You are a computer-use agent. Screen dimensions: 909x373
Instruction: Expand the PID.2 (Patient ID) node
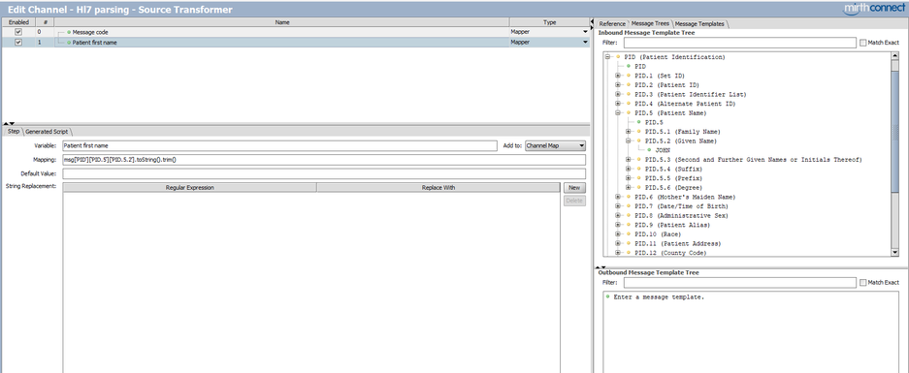click(x=619, y=85)
